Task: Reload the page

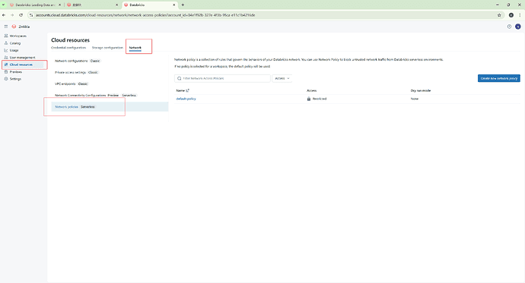Action: point(21,15)
